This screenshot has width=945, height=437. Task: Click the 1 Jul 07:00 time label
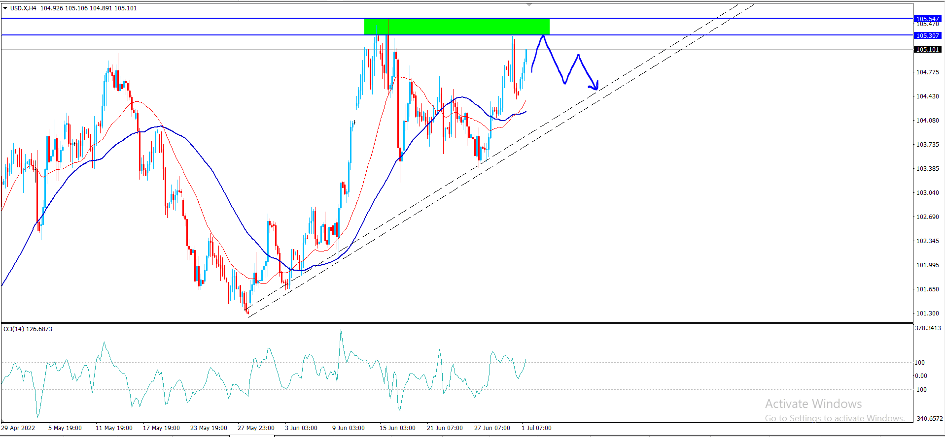point(536,428)
